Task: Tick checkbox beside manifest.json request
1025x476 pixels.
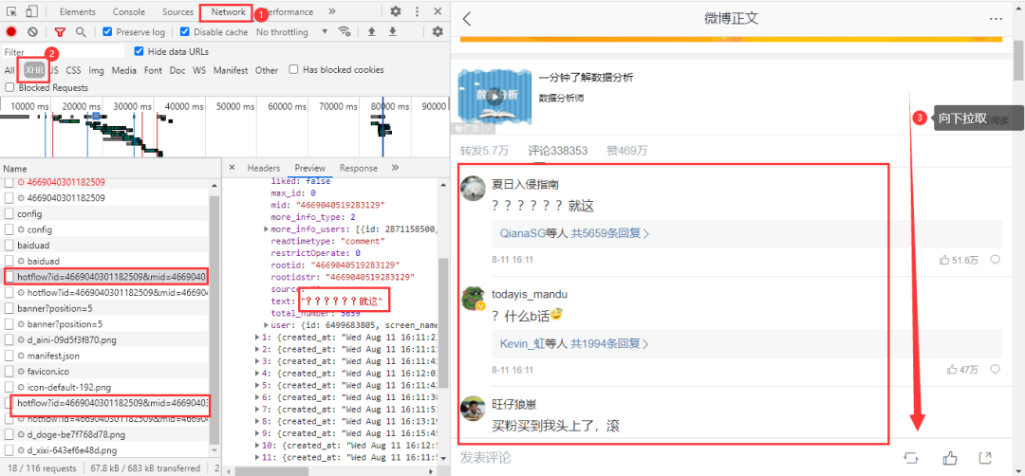Action: (x=9, y=356)
